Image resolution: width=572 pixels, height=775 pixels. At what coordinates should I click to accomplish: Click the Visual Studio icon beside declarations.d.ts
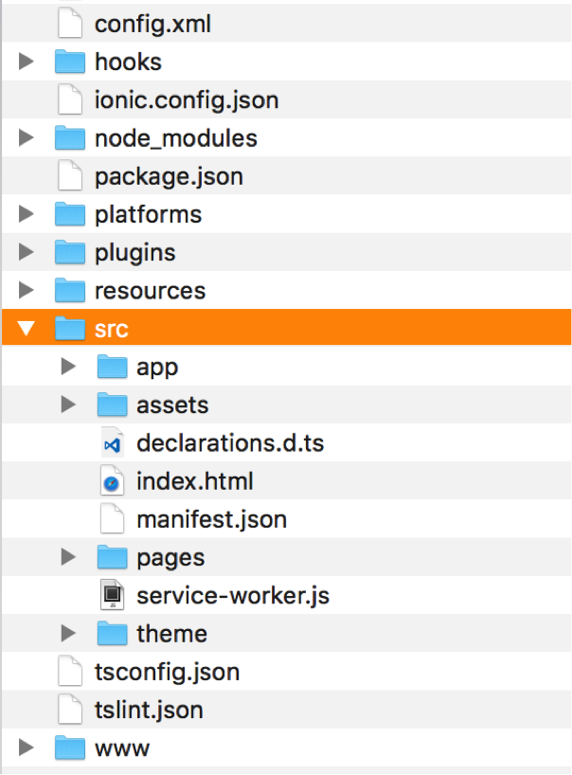[112, 442]
